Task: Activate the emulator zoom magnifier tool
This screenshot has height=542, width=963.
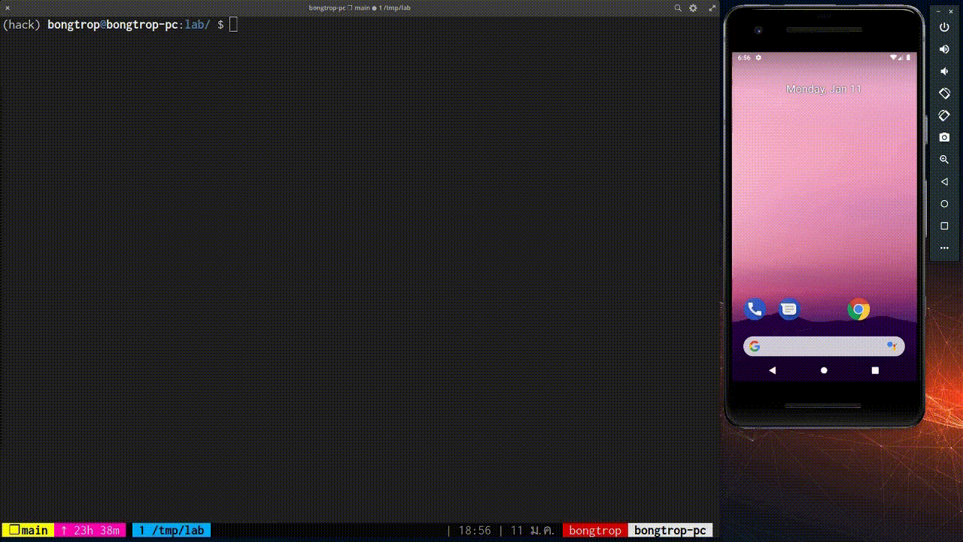Action: coord(944,160)
